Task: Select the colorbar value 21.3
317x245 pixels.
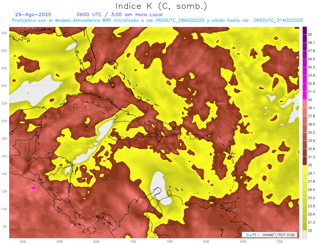Action: [x=311, y=222]
